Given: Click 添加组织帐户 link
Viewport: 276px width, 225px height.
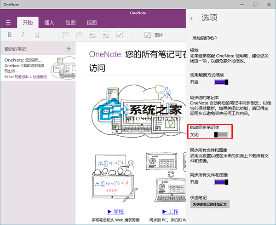Looking at the screenshot, I should pos(205,38).
